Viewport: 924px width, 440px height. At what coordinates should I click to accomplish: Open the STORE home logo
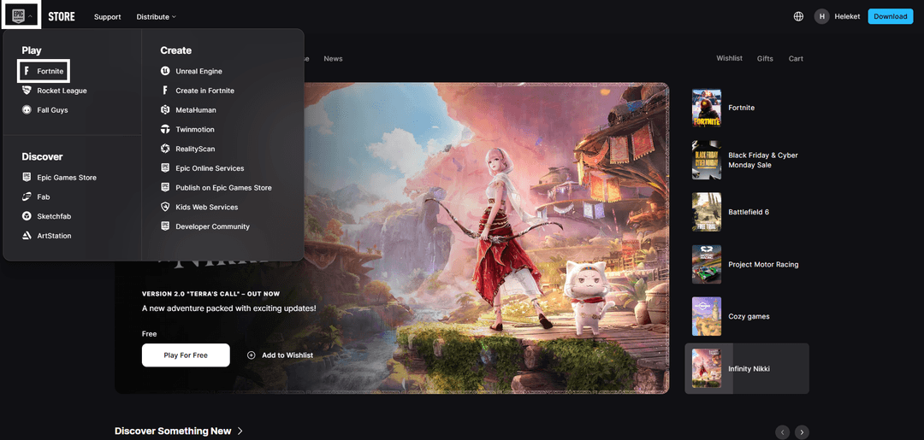(62, 16)
